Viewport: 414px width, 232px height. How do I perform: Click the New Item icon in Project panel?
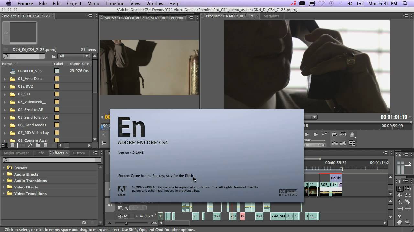click(45, 145)
